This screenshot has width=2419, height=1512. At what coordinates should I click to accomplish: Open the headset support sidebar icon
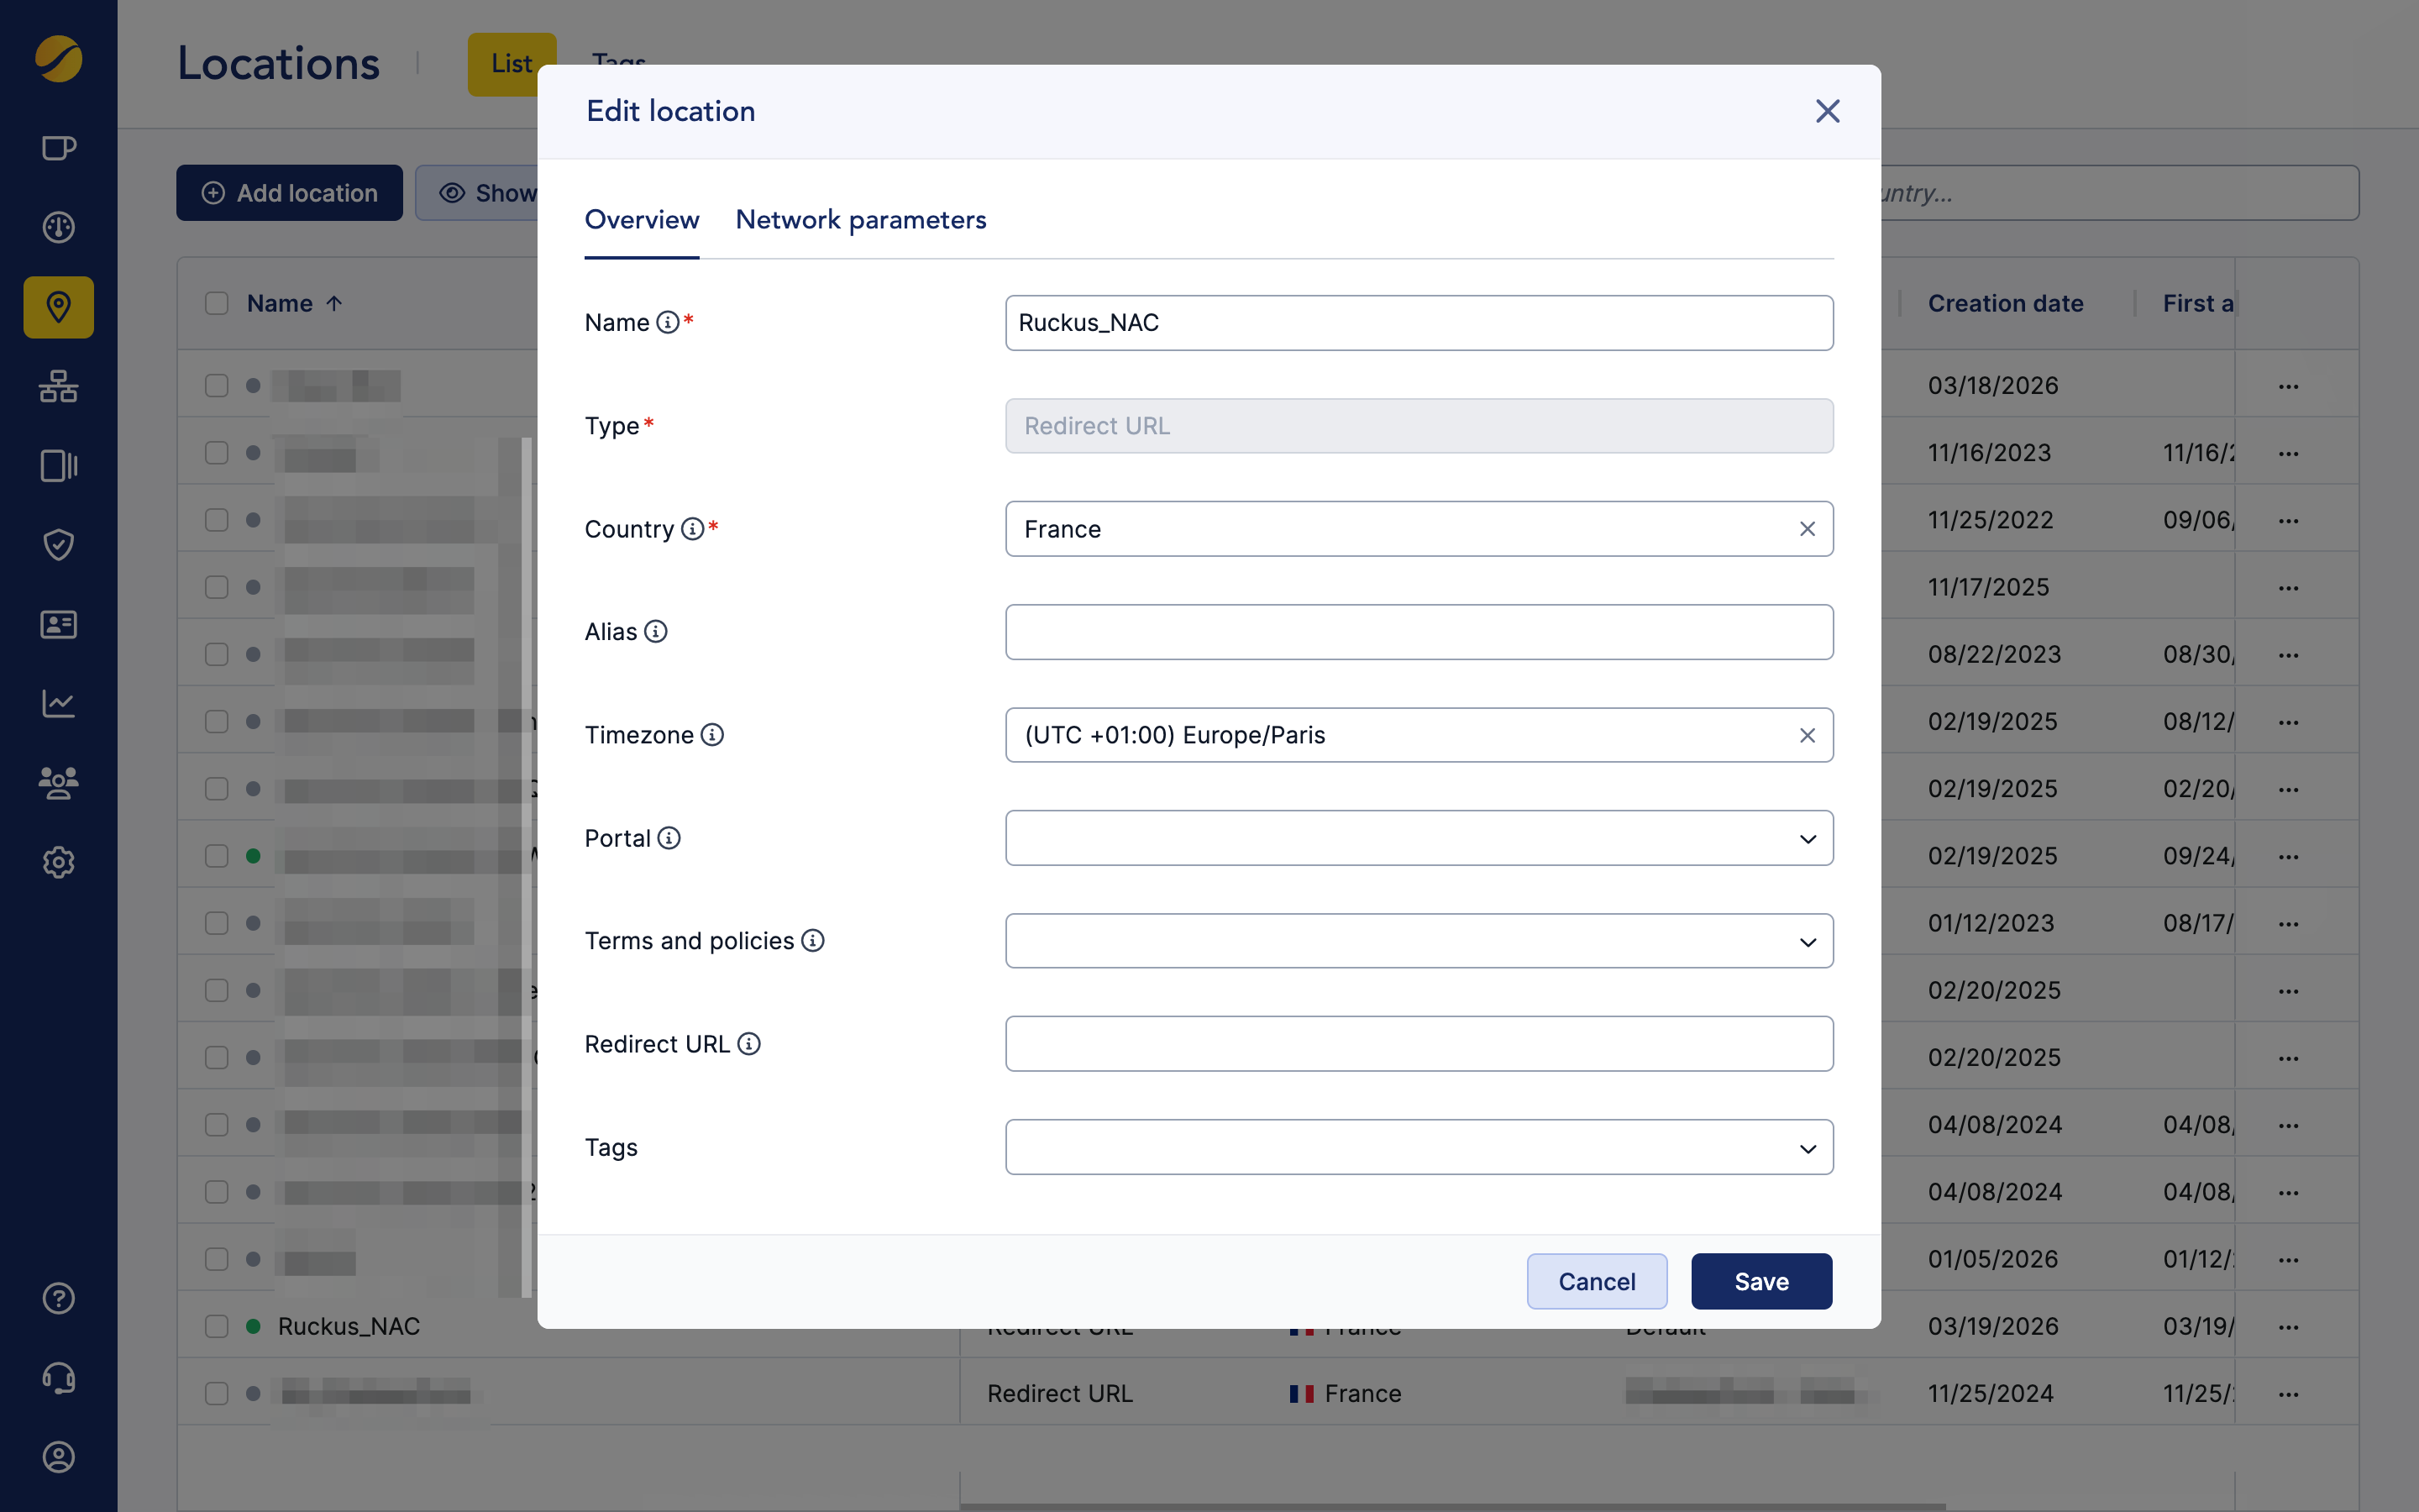[58, 1378]
